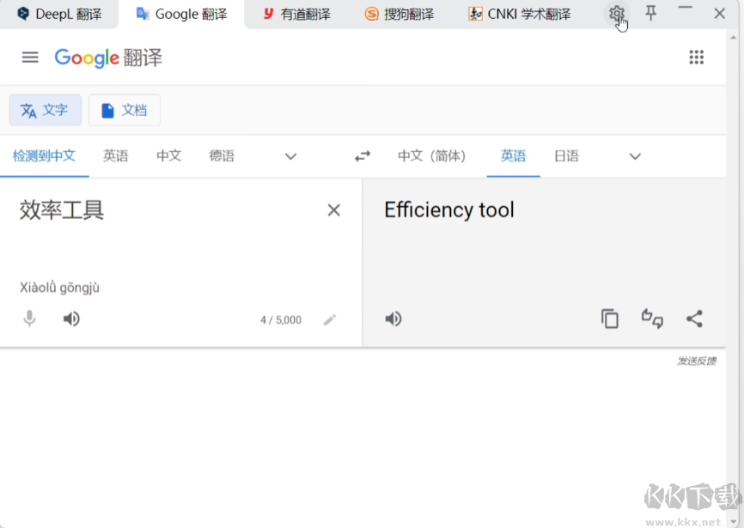The width and height of the screenshot is (744, 528).
Task: Swap source and target languages
Action: pyautogui.click(x=362, y=156)
